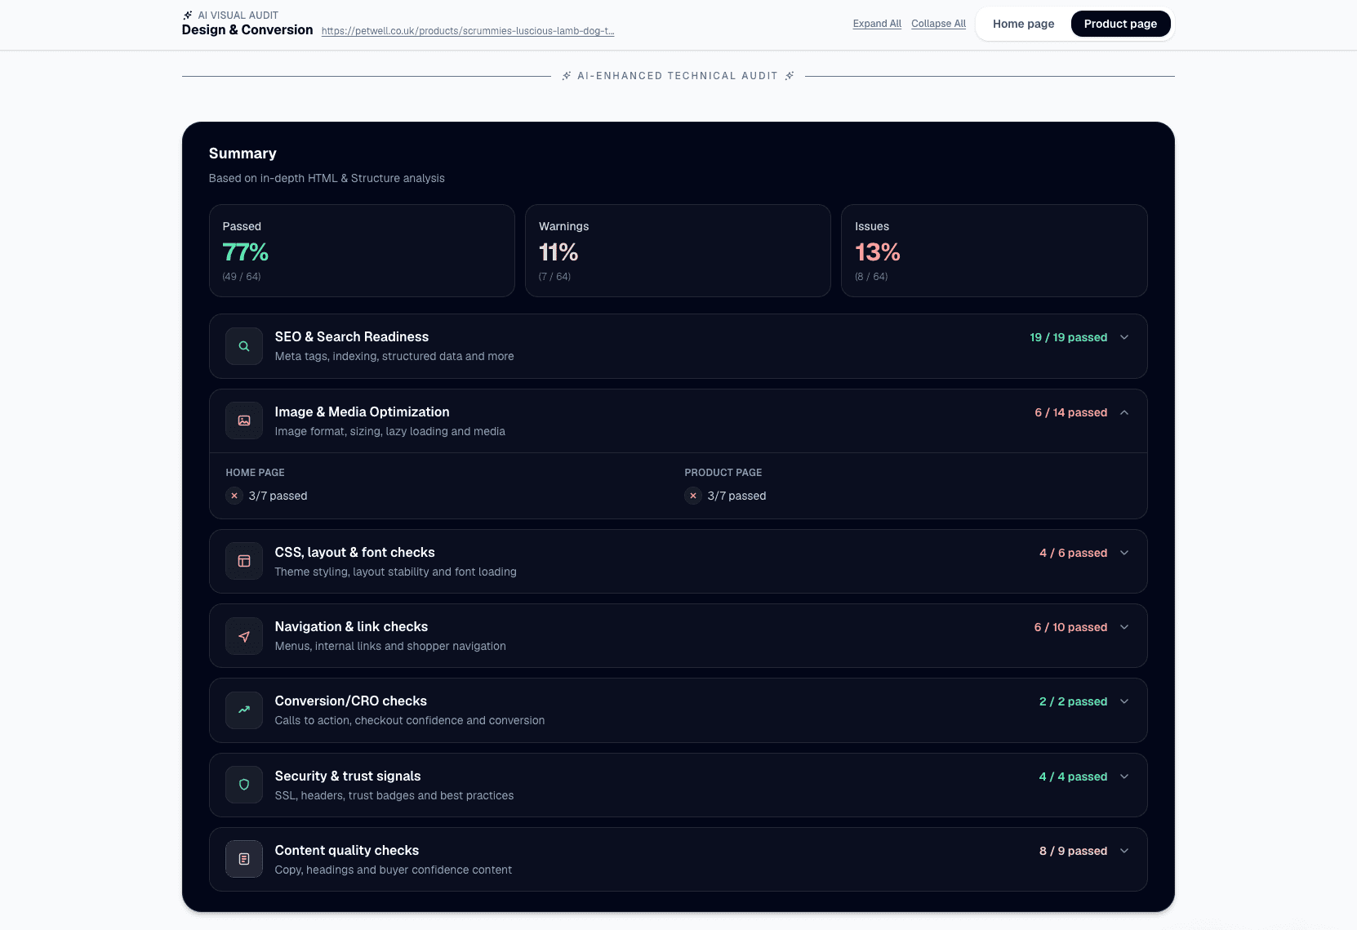Viewport: 1357px width, 930px height.
Task: Click the 'Image & Media Optimization' title
Action: pos(362,412)
